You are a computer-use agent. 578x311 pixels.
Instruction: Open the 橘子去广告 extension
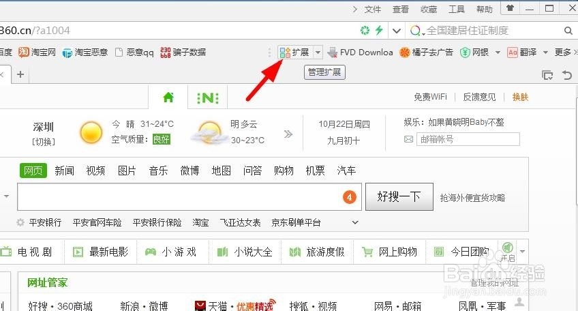426,53
